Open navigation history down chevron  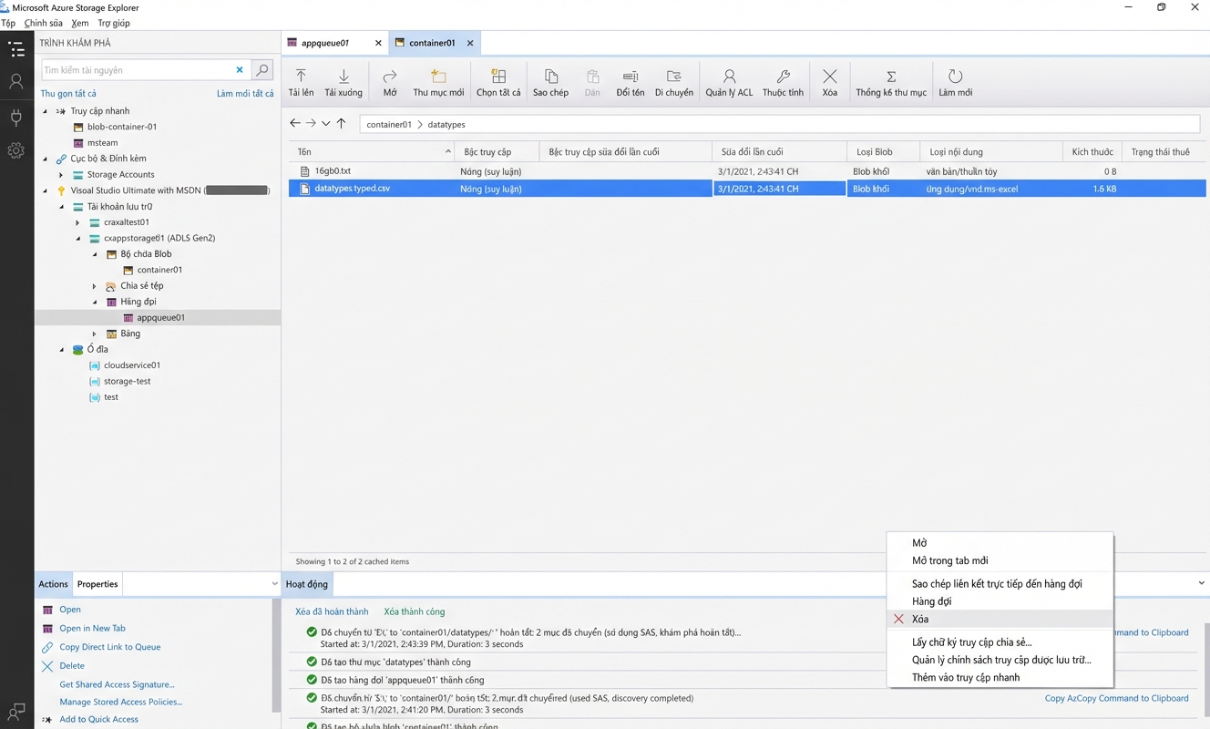coord(325,124)
